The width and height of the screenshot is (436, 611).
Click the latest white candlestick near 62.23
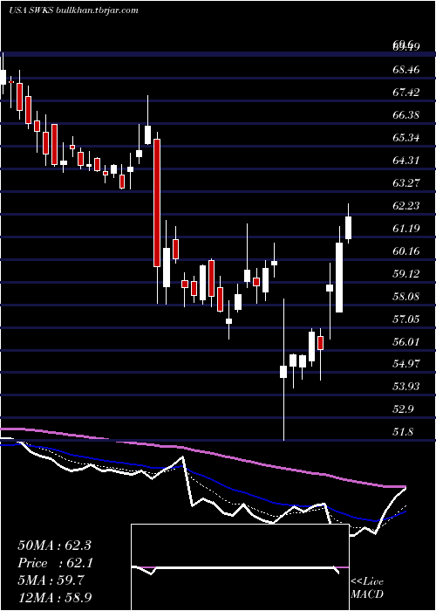pos(349,228)
